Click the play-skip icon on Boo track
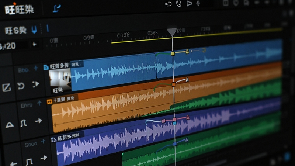 coord(36,84)
